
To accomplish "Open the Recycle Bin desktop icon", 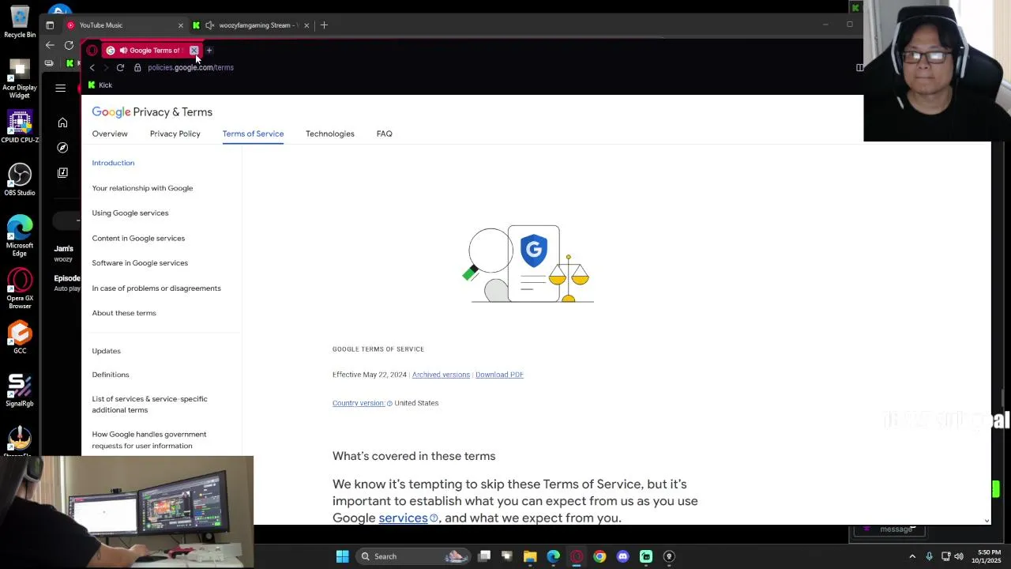I will tap(20, 22).
